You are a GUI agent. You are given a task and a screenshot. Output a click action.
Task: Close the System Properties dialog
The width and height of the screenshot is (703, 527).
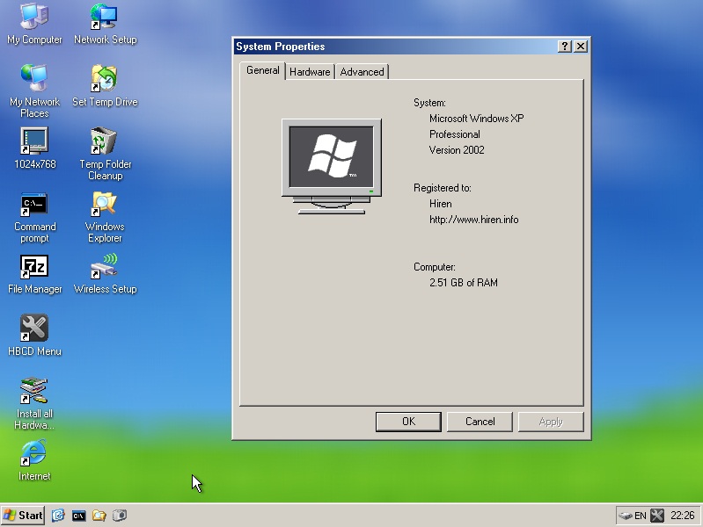pyautogui.click(x=581, y=47)
